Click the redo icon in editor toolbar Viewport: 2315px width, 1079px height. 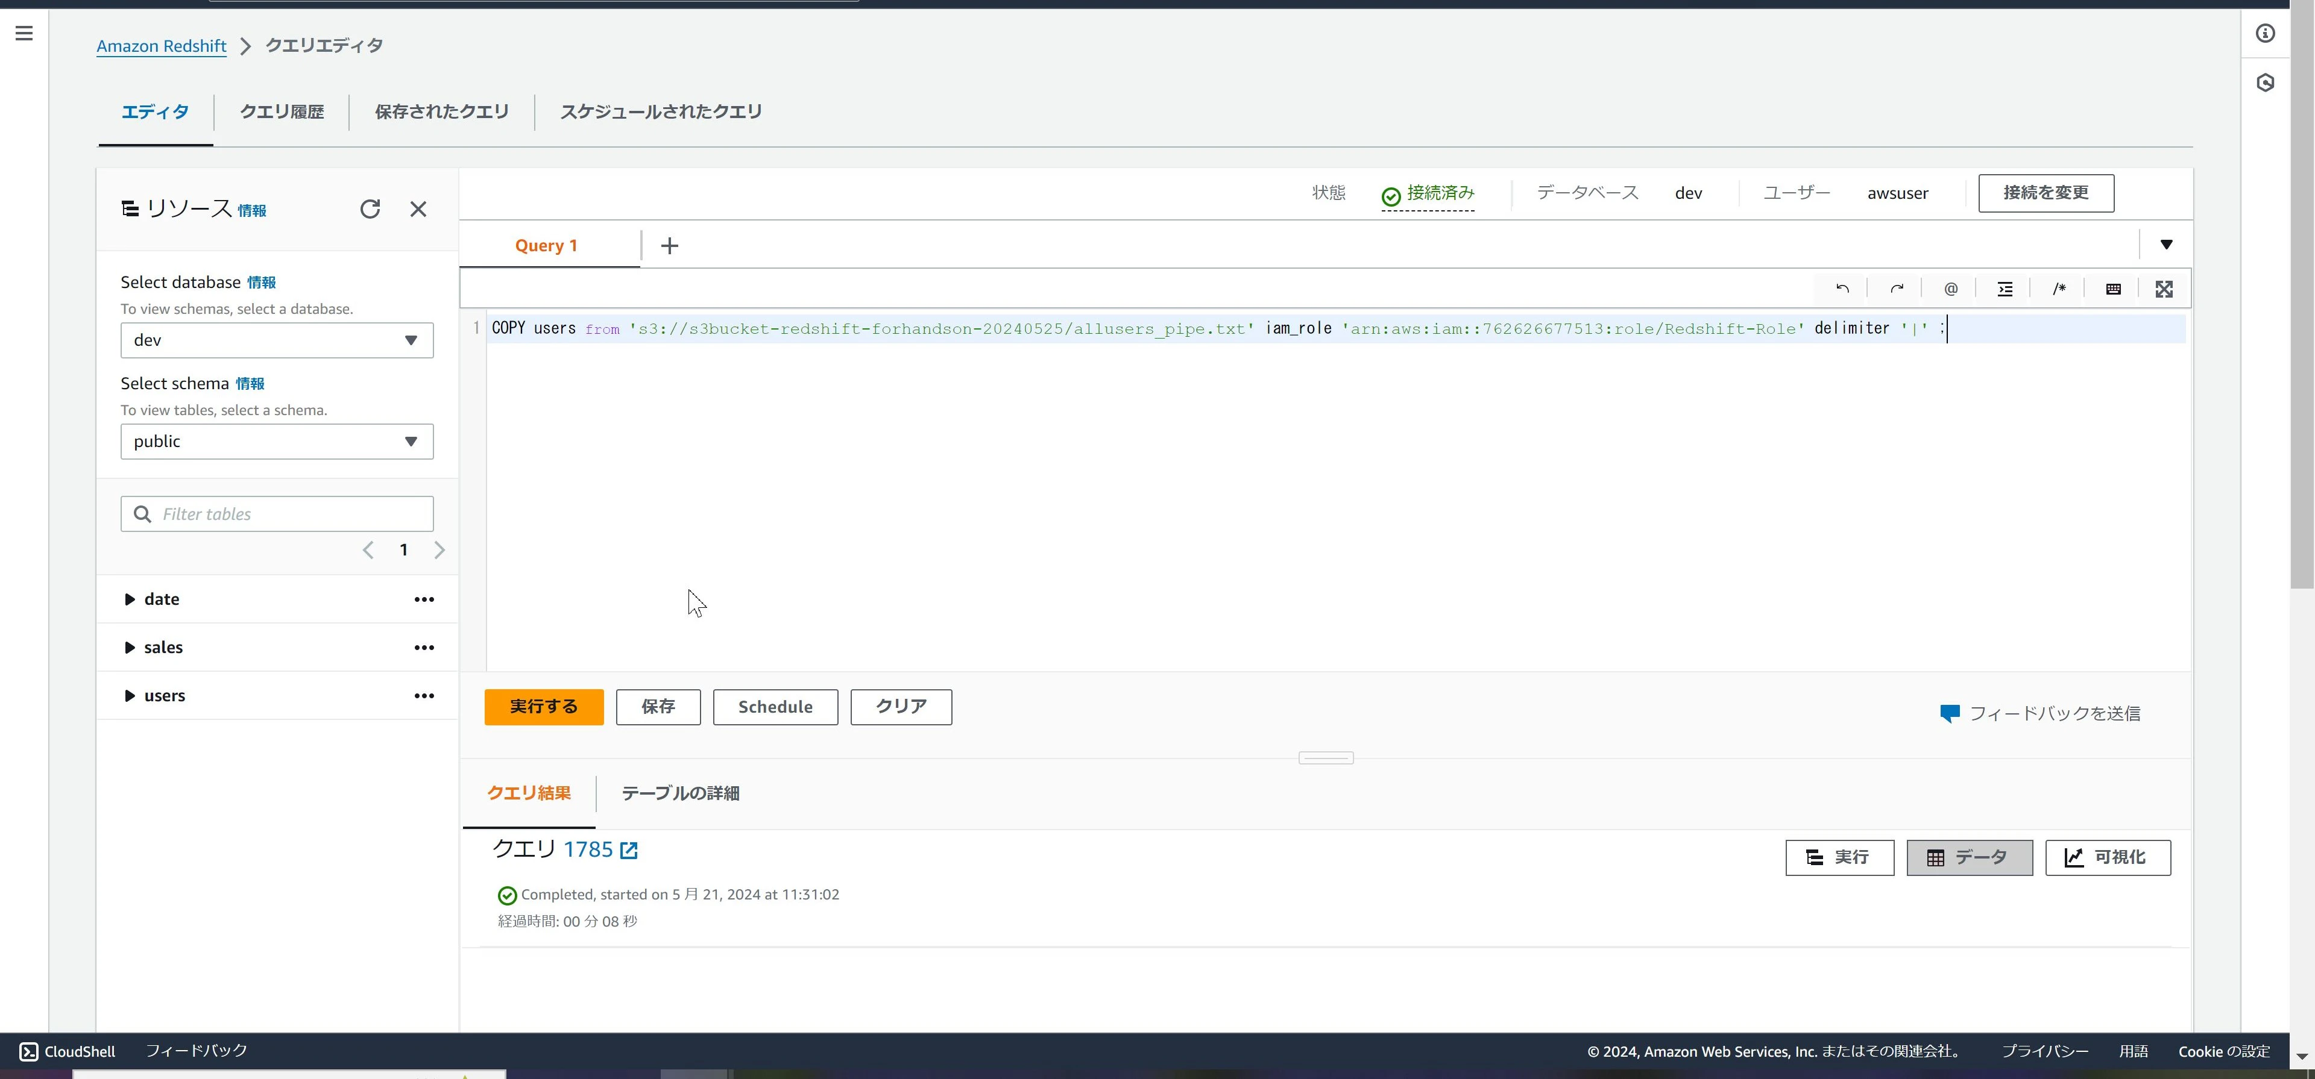click(1896, 289)
